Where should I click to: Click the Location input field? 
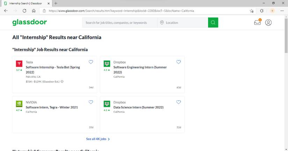click(183, 23)
